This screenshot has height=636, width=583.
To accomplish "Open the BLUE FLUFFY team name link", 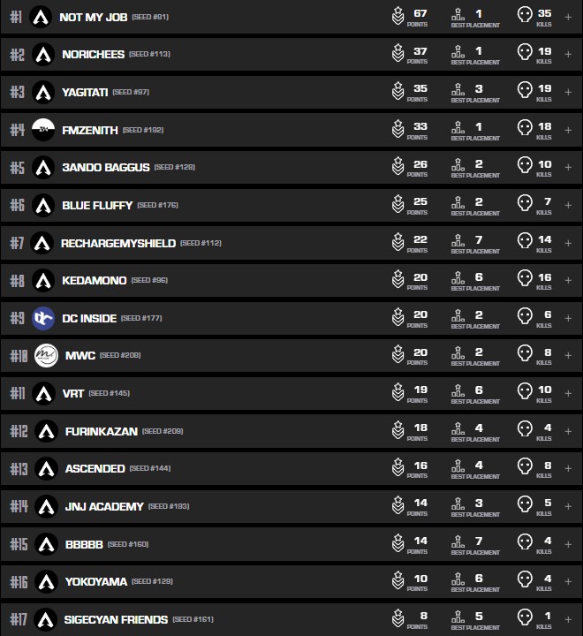I will click(97, 205).
